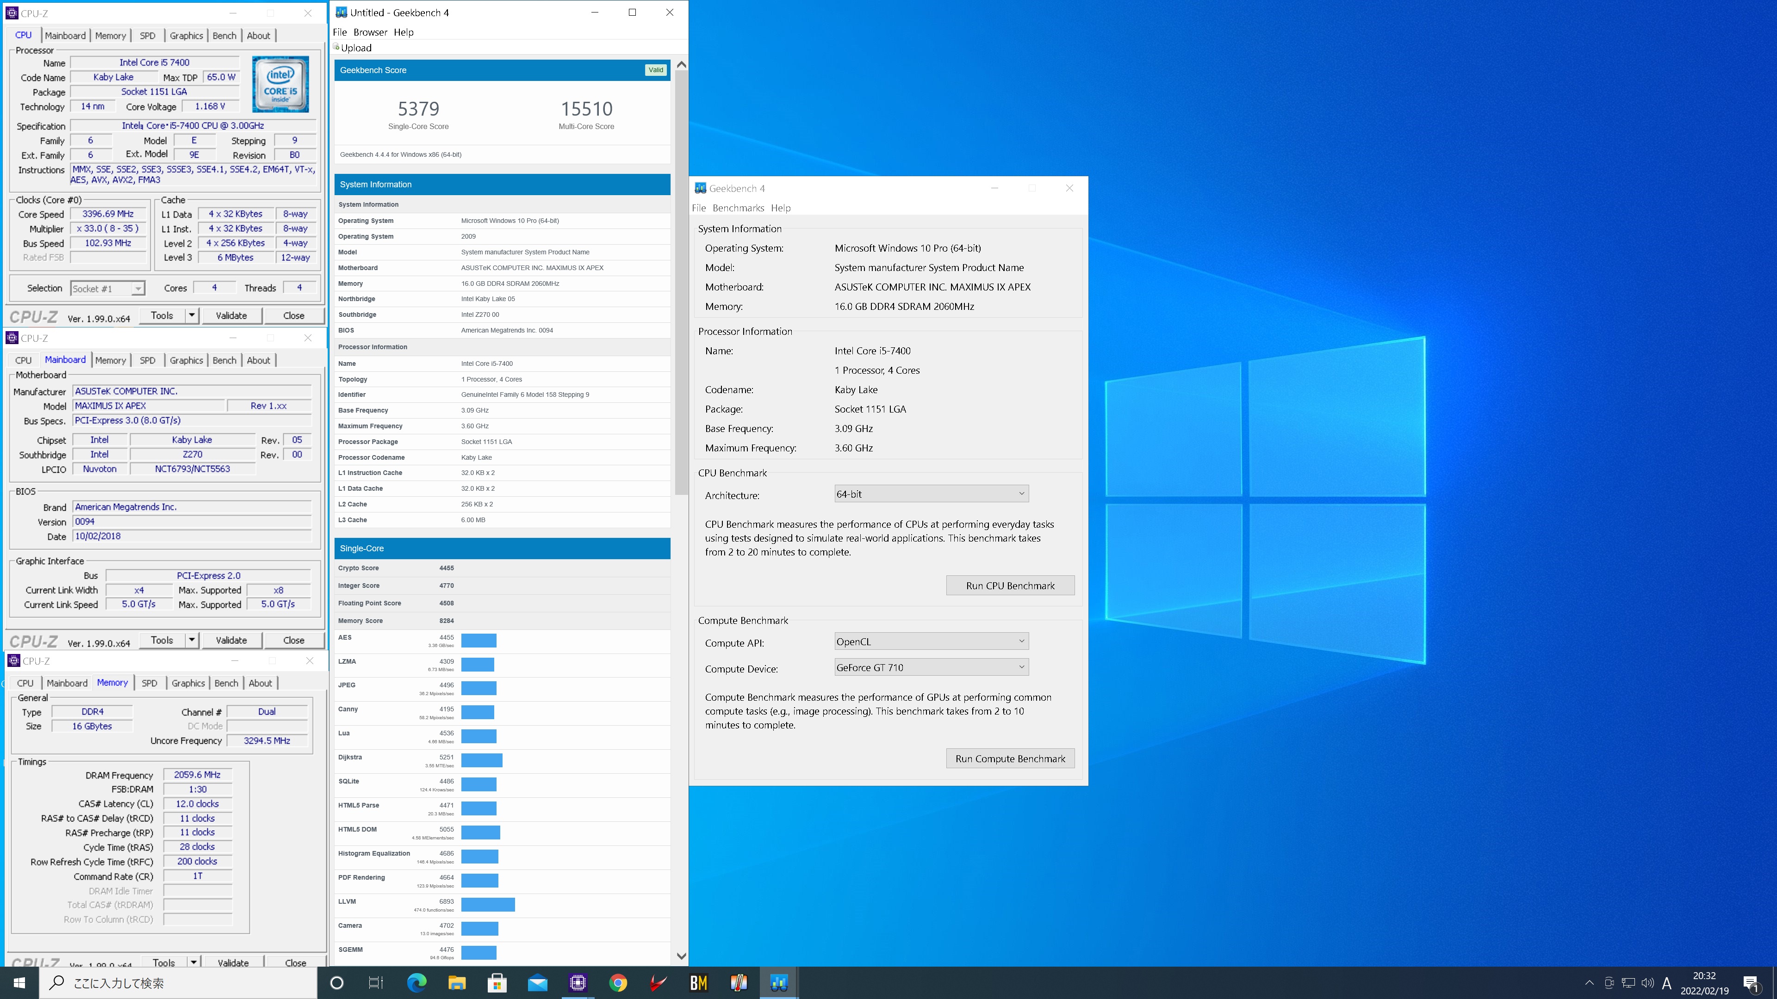
Task: Open network status icon in tray
Action: point(1628,982)
